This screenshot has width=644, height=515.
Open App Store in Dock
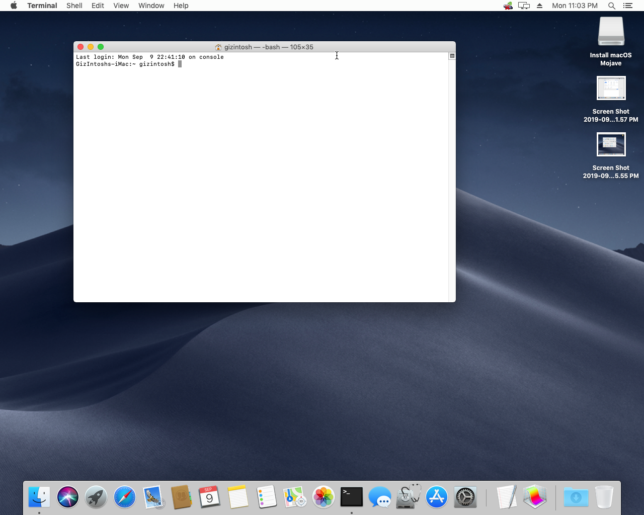[437, 497]
